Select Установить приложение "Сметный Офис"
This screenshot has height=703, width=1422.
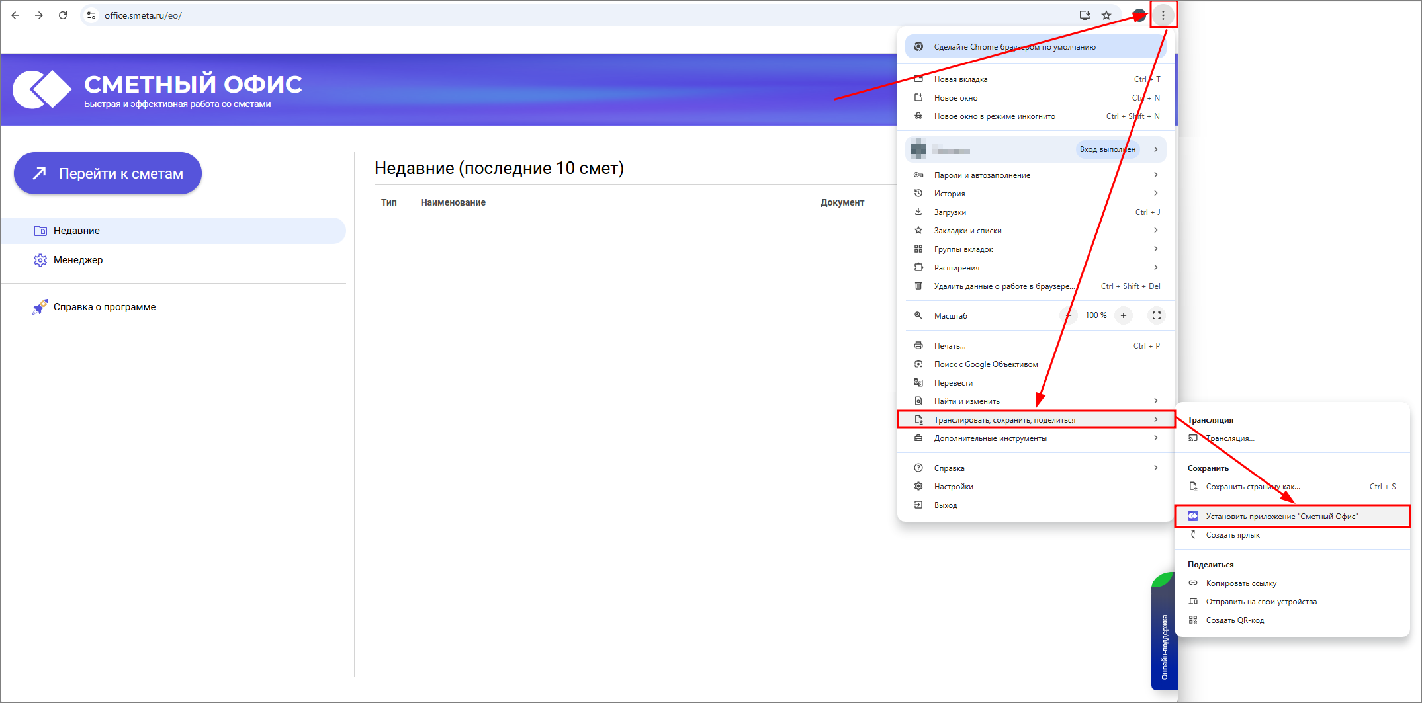[1282, 516]
